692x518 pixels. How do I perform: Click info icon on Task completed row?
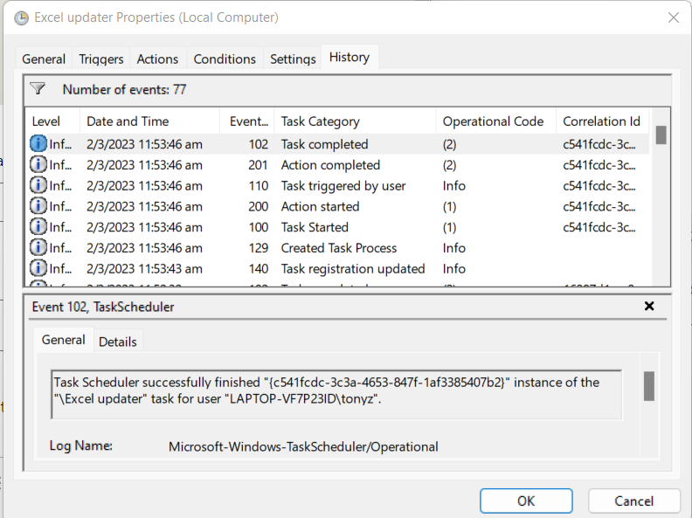tap(38, 144)
